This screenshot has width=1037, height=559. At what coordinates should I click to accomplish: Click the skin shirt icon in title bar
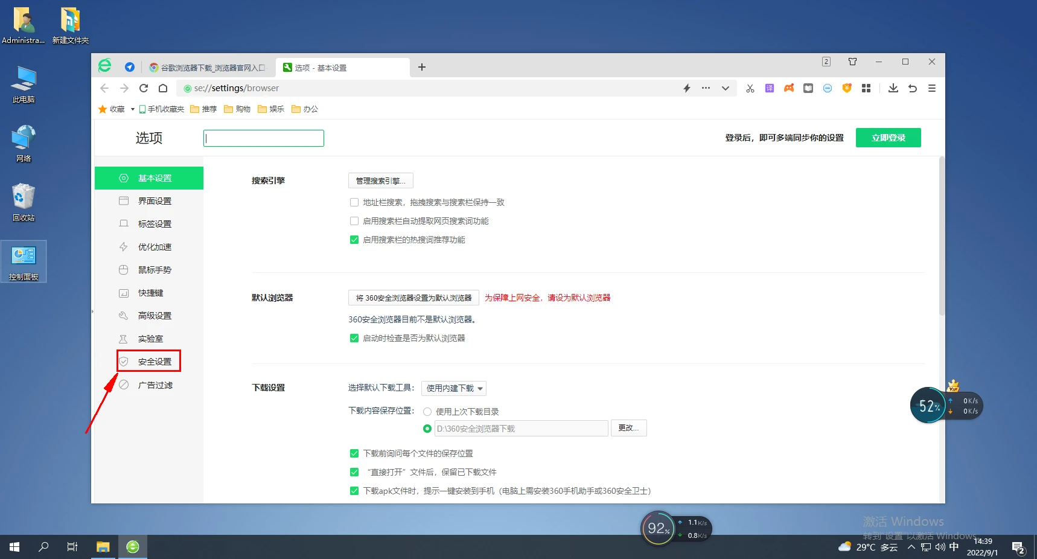[x=852, y=62]
